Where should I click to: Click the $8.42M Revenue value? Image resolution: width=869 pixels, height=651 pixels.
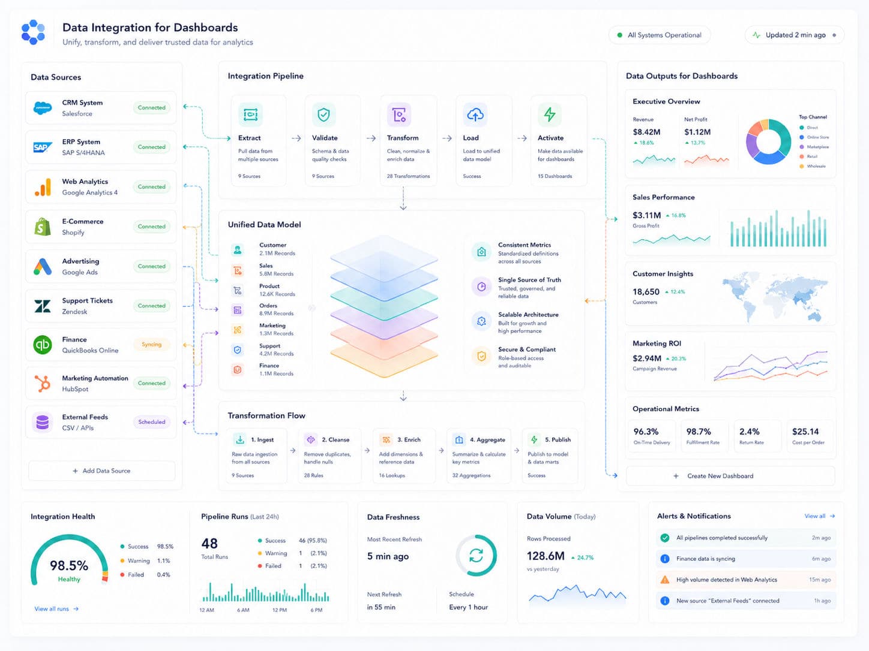tap(646, 132)
